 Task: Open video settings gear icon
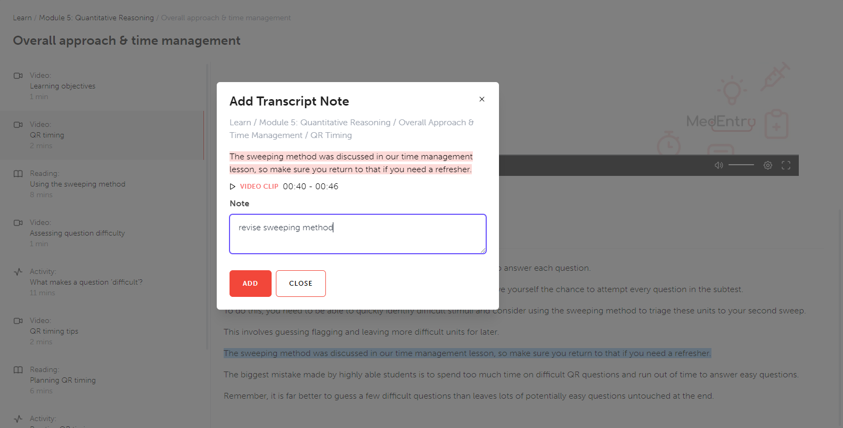768,165
